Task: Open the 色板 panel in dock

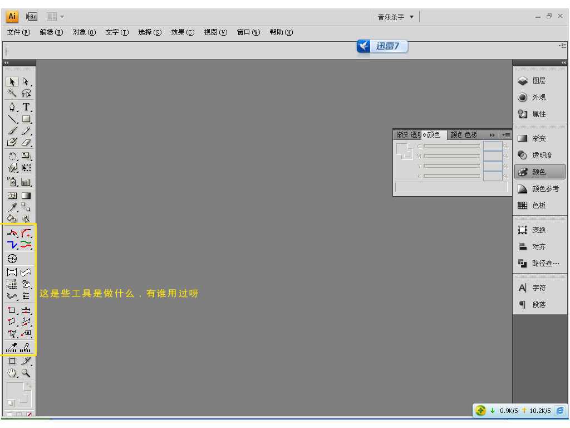Action: pos(539,205)
